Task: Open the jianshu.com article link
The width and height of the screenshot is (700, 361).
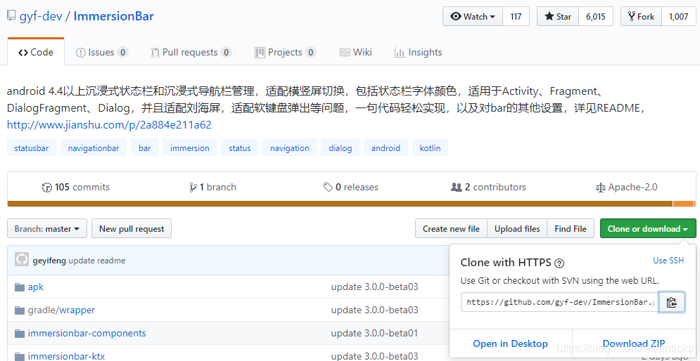Action: (109, 125)
